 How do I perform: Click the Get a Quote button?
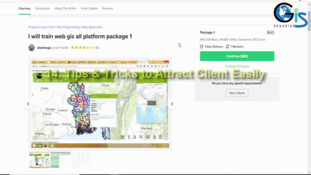pyautogui.click(x=237, y=93)
